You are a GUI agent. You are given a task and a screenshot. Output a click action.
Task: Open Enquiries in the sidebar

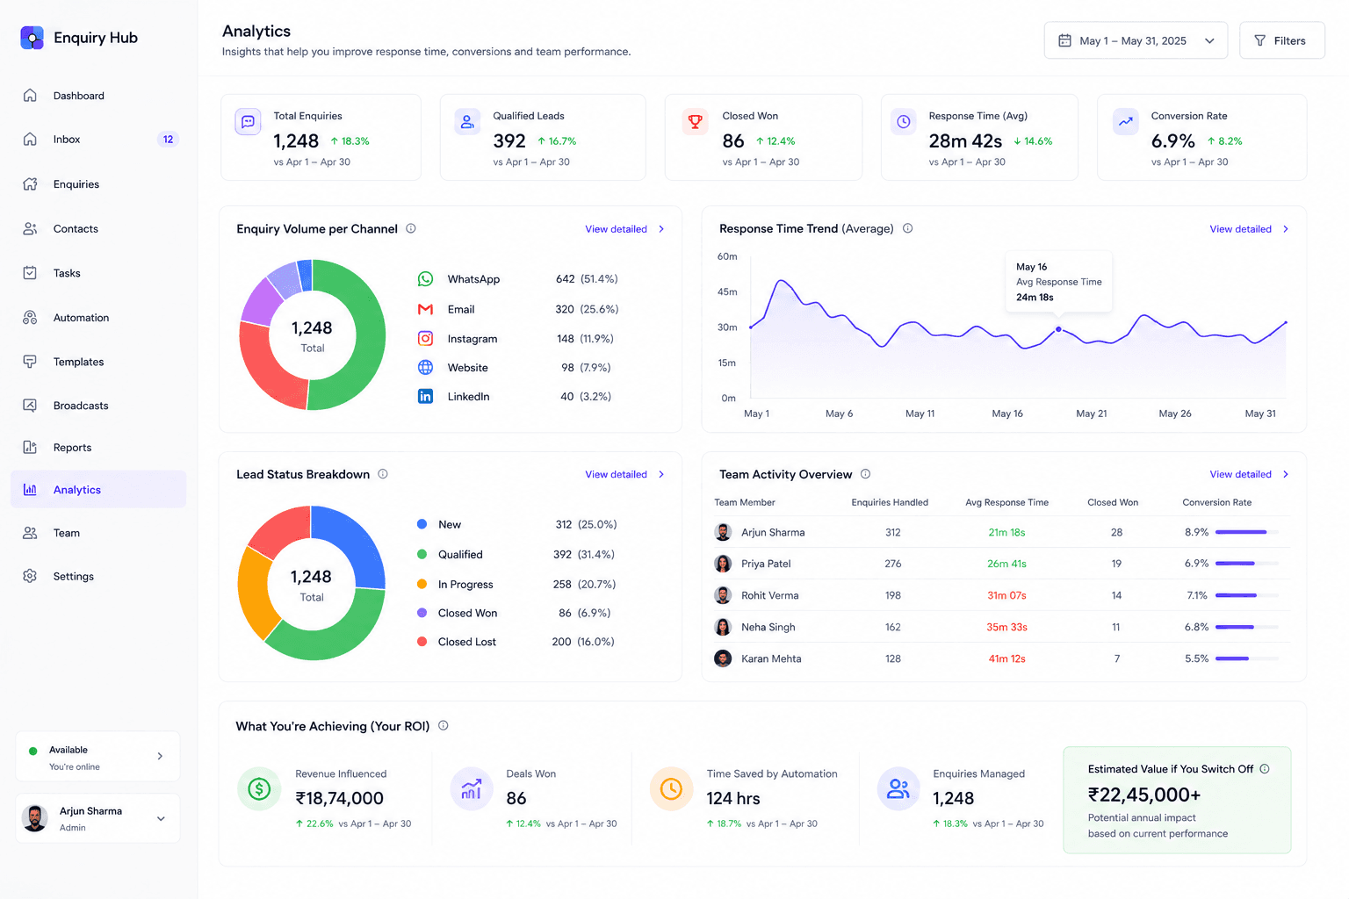point(98,184)
